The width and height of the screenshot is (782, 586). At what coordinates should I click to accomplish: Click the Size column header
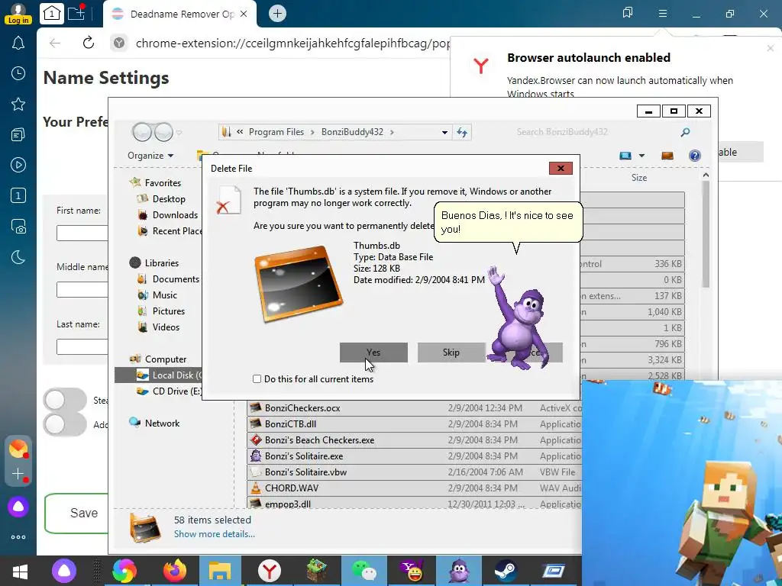pos(639,178)
